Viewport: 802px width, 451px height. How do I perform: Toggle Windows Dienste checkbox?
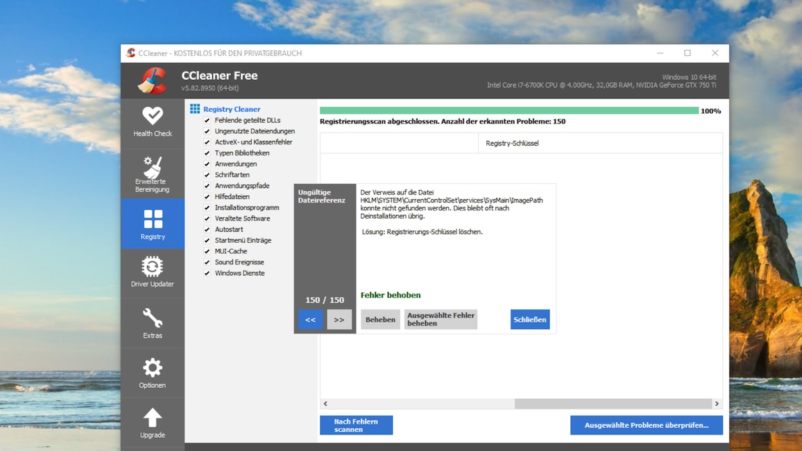pyautogui.click(x=207, y=273)
